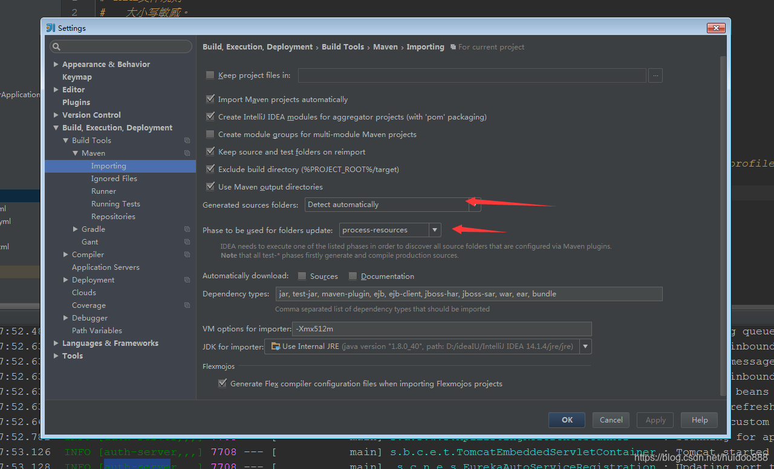Click the project icon next to Gradle tree entry
774x469 pixels.
click(187, 229)
